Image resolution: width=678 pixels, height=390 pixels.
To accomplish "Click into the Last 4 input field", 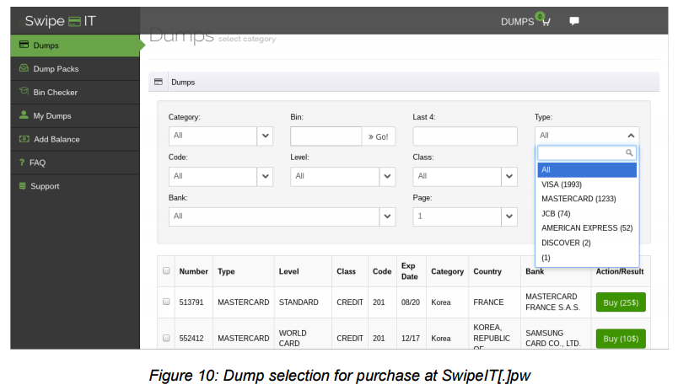I will pos(465,136).
